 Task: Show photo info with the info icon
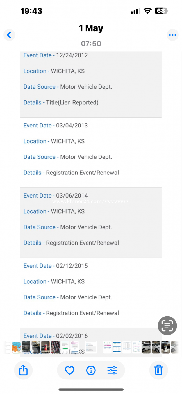pos(91,370)
